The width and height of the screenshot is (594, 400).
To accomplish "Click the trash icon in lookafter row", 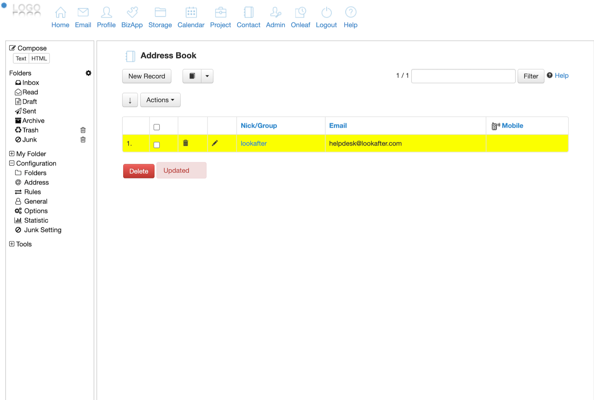I will point(185,143).
